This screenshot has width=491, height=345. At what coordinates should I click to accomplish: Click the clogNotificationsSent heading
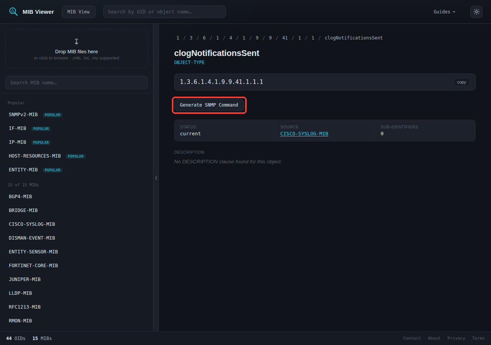click(217, 53)
